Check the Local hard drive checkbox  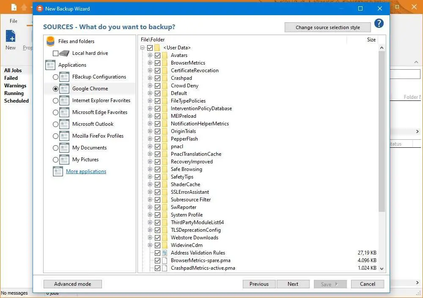(x=55, y=53)
